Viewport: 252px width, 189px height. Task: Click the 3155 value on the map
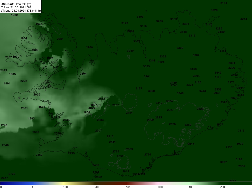(x=140, y=17)
